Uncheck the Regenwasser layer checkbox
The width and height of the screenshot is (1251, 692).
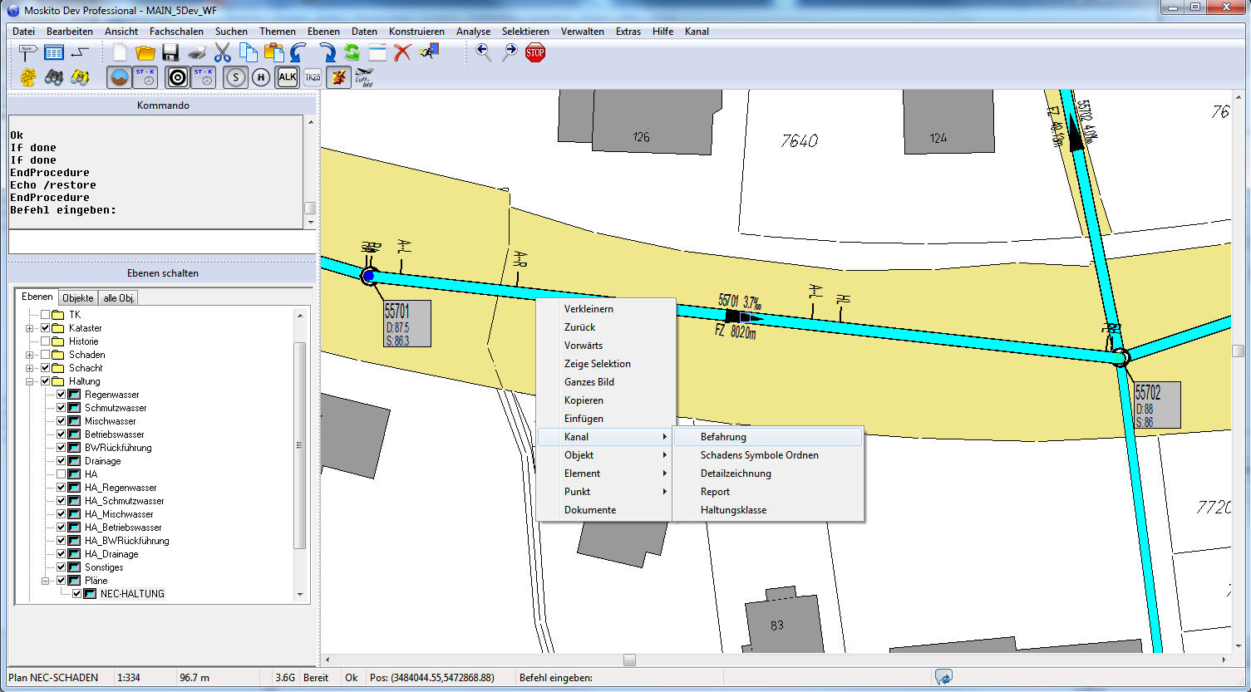click(61, 395)
